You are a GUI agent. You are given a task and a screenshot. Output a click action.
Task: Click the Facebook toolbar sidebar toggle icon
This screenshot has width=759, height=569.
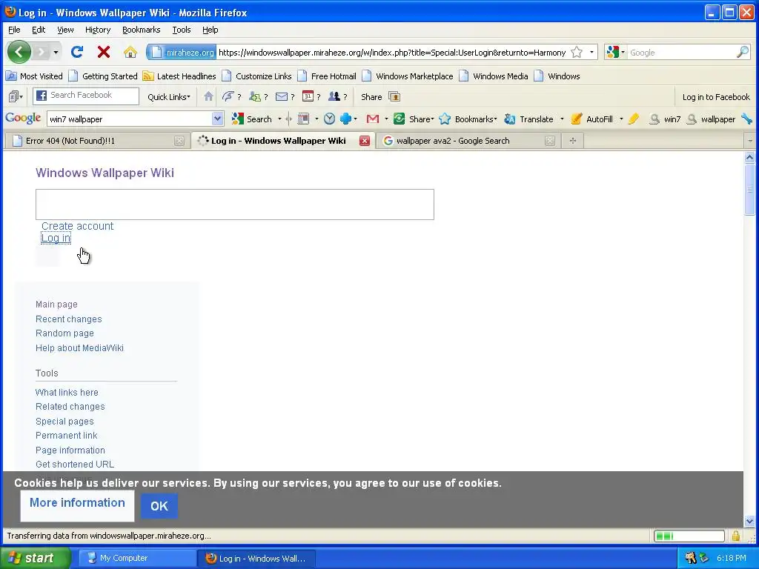16,97
